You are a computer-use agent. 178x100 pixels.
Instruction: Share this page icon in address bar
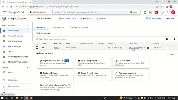(x=157, y=7)
